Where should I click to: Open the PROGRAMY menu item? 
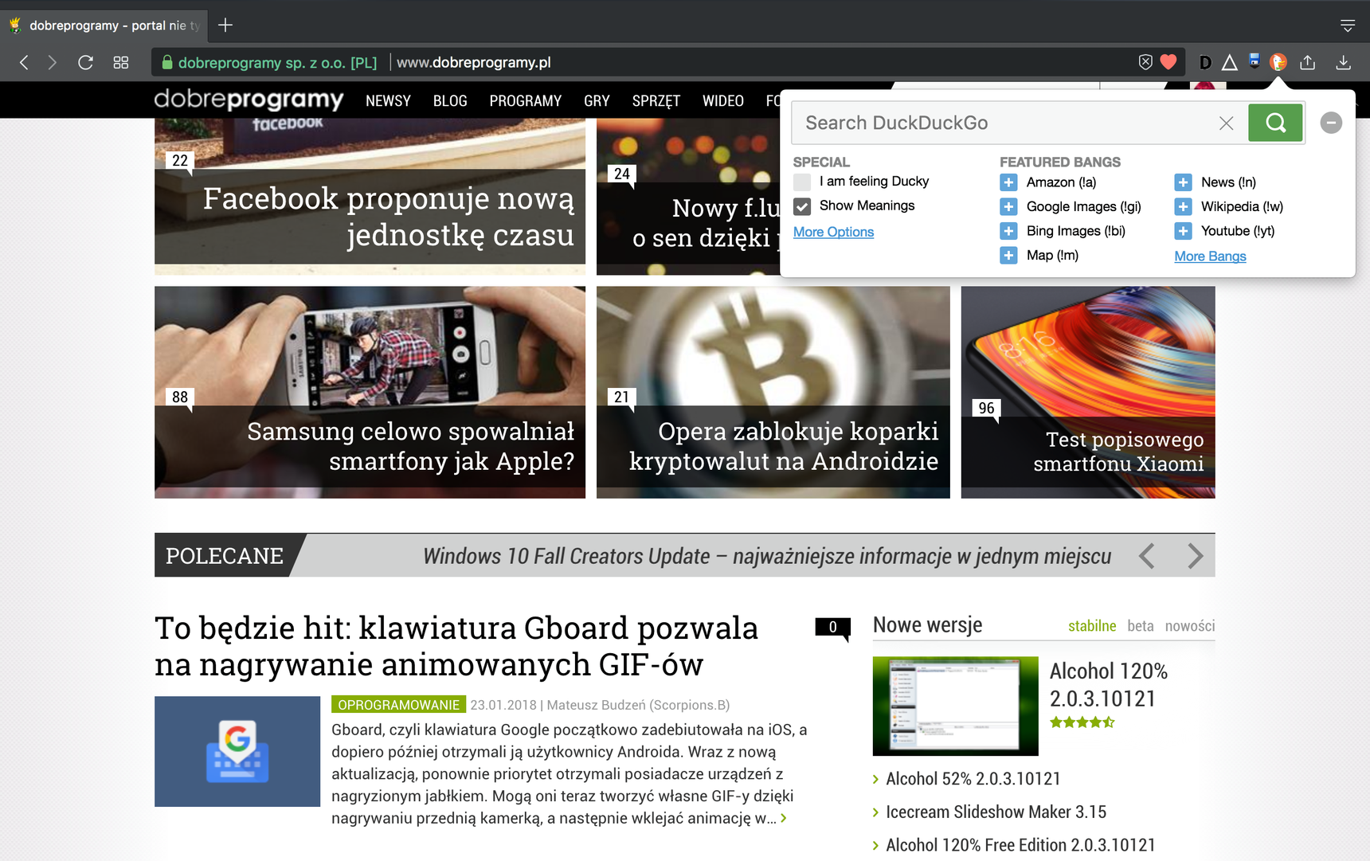526,101
